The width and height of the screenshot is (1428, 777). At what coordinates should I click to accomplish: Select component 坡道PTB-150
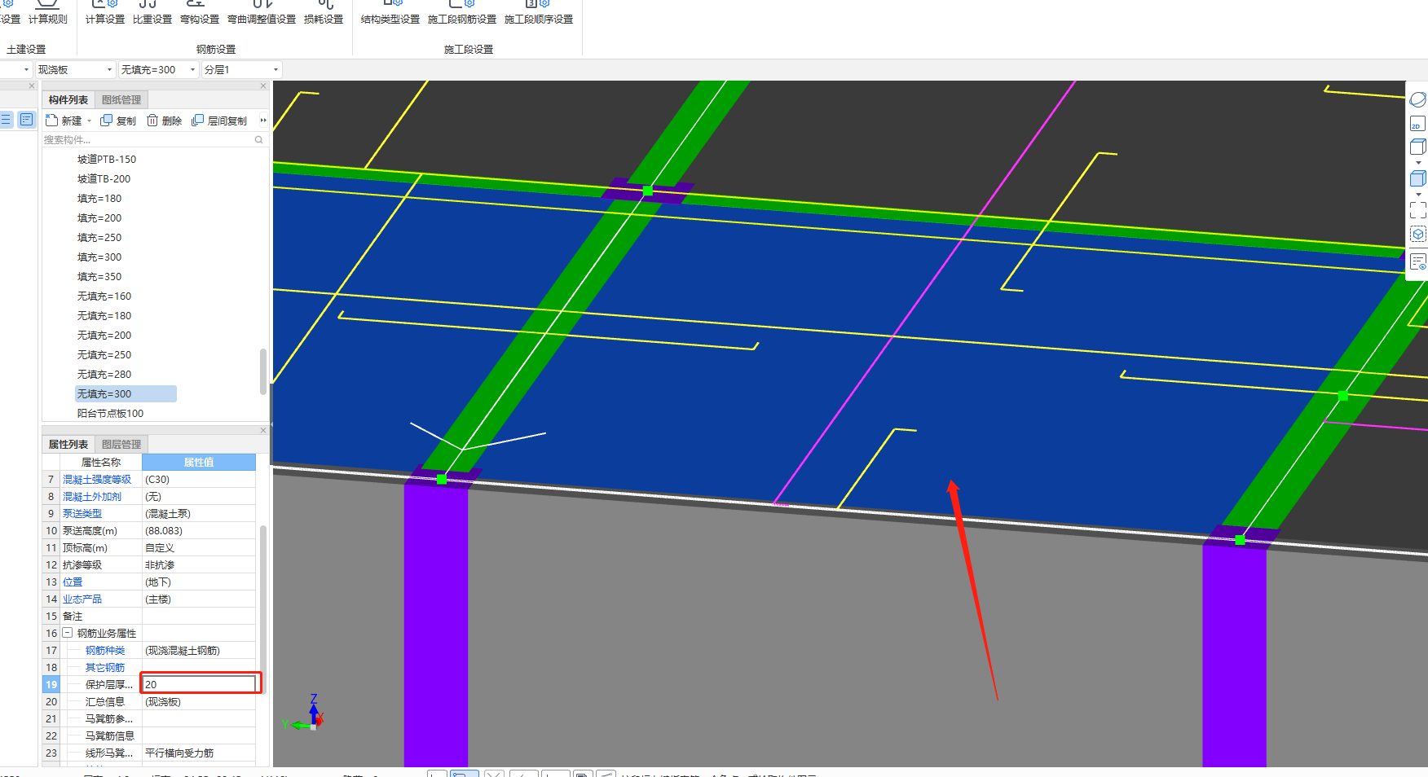[x=107, y=160]
